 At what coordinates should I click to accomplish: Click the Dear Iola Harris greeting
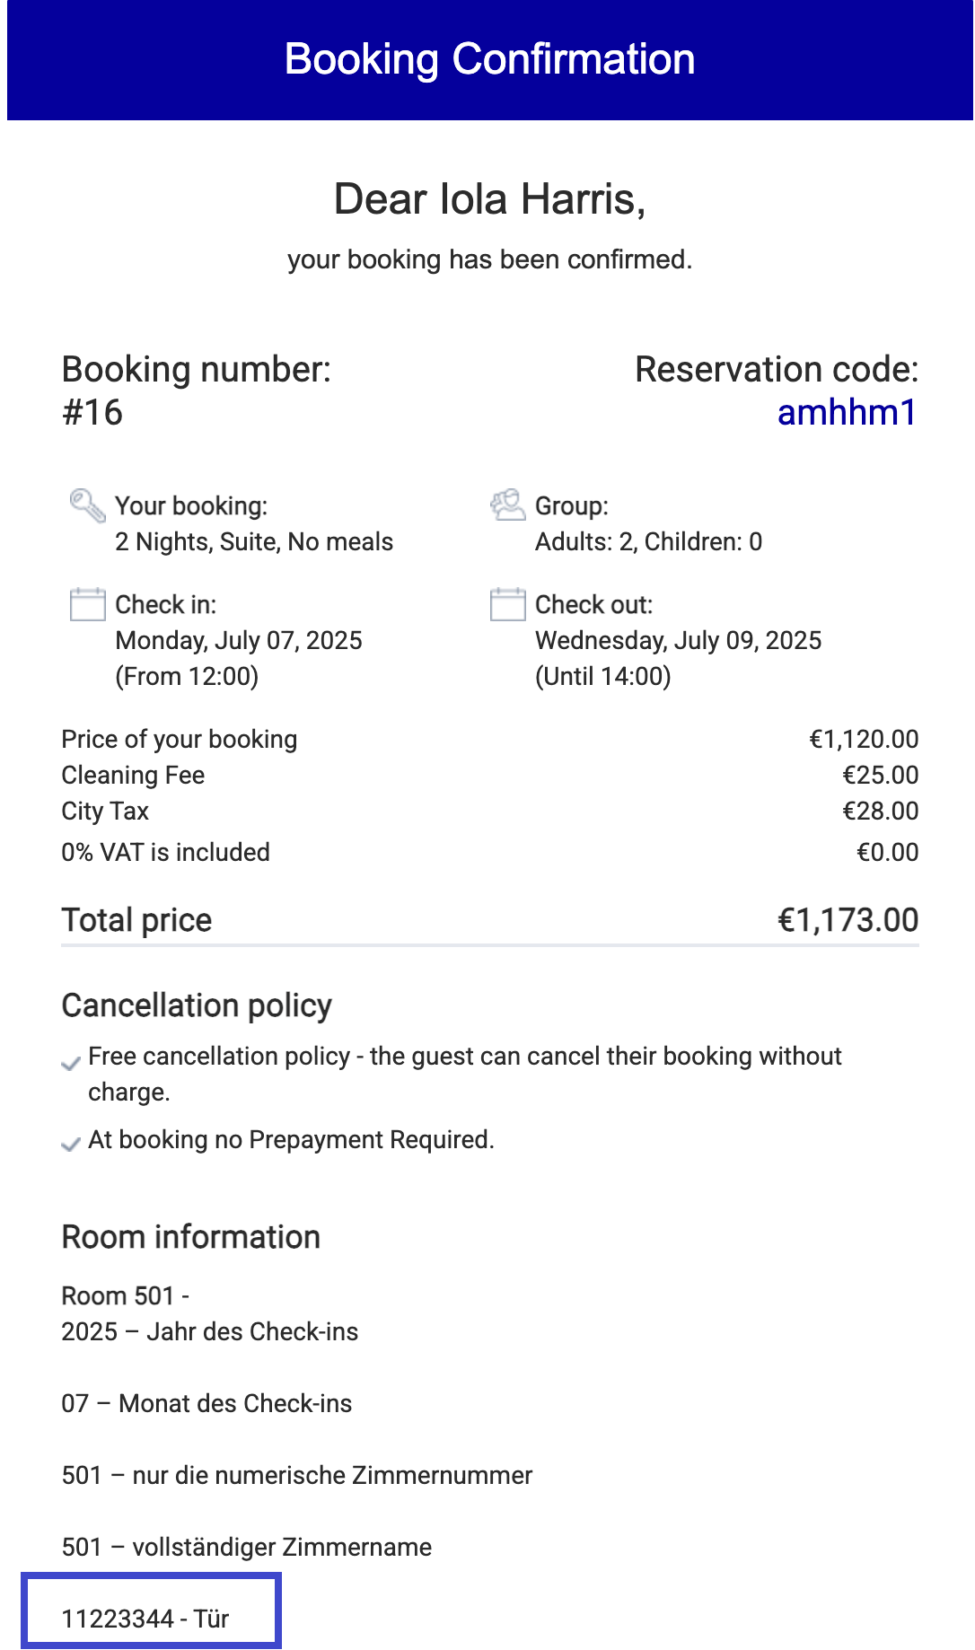pyautogui.click(x=490, y=198)
